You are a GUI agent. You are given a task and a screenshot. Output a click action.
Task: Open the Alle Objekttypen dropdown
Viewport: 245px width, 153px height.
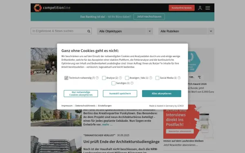(125, 31)
